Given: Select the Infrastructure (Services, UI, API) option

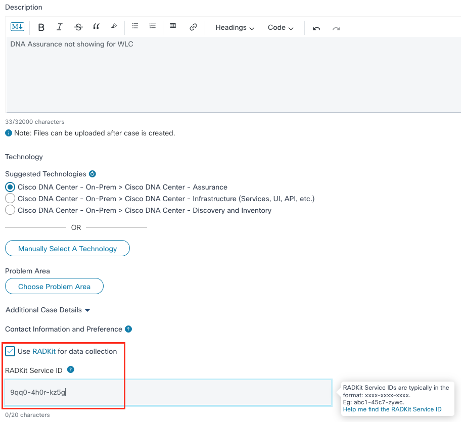Looking at the screenshot, I should pos(10,198).
